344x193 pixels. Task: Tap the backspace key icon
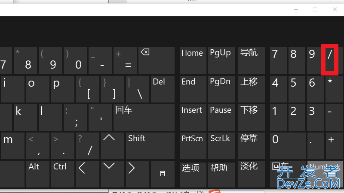[157, 60]
